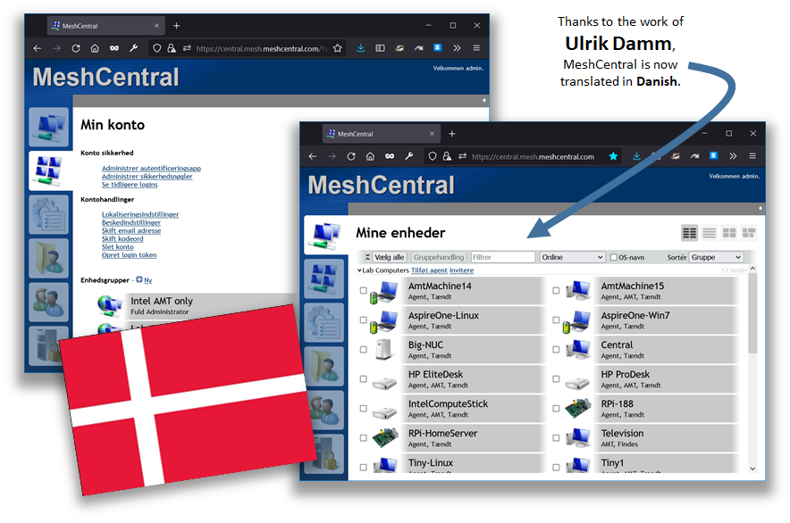
Task: Check the AmtMachine15 checkbox
Action: click(556, 290)
